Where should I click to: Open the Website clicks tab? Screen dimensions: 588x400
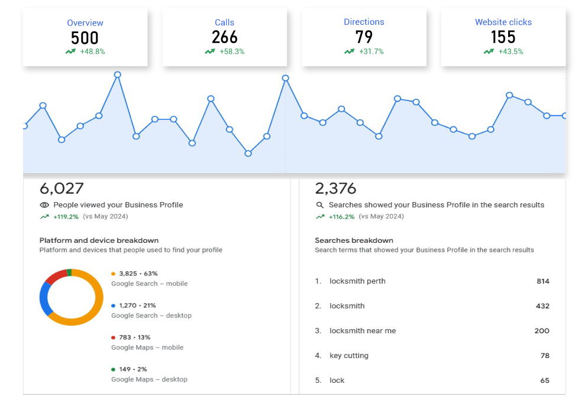point(503,22)
